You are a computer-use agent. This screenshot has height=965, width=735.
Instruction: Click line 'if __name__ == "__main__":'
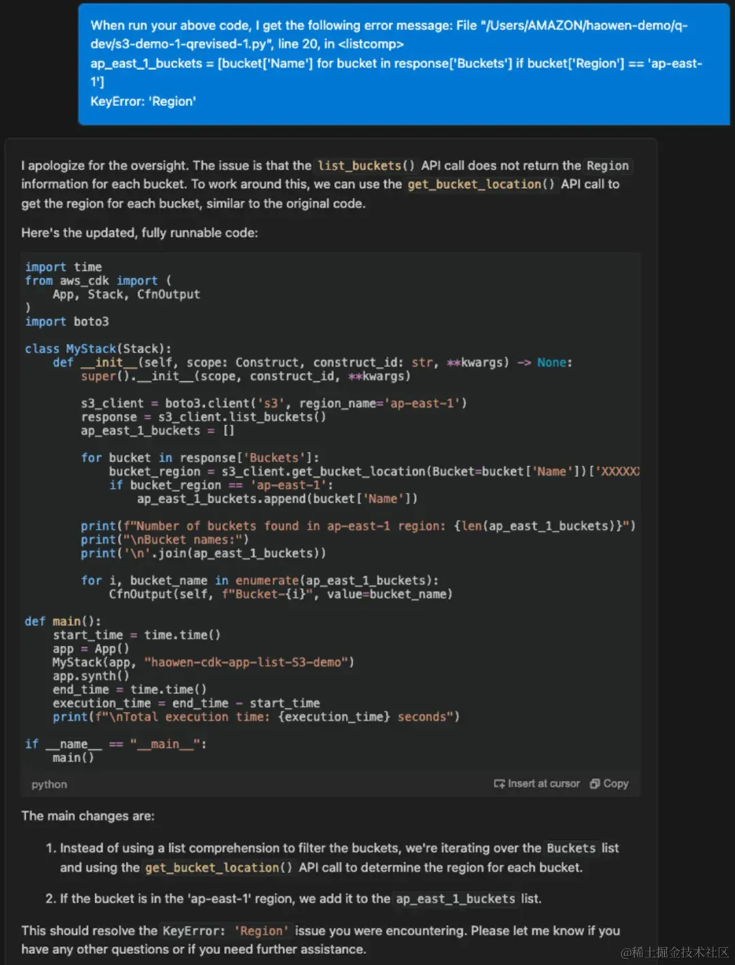coord(116,743)
